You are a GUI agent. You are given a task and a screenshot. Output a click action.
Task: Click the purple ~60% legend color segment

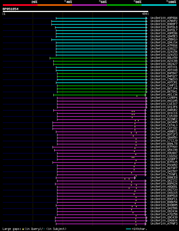89,5
